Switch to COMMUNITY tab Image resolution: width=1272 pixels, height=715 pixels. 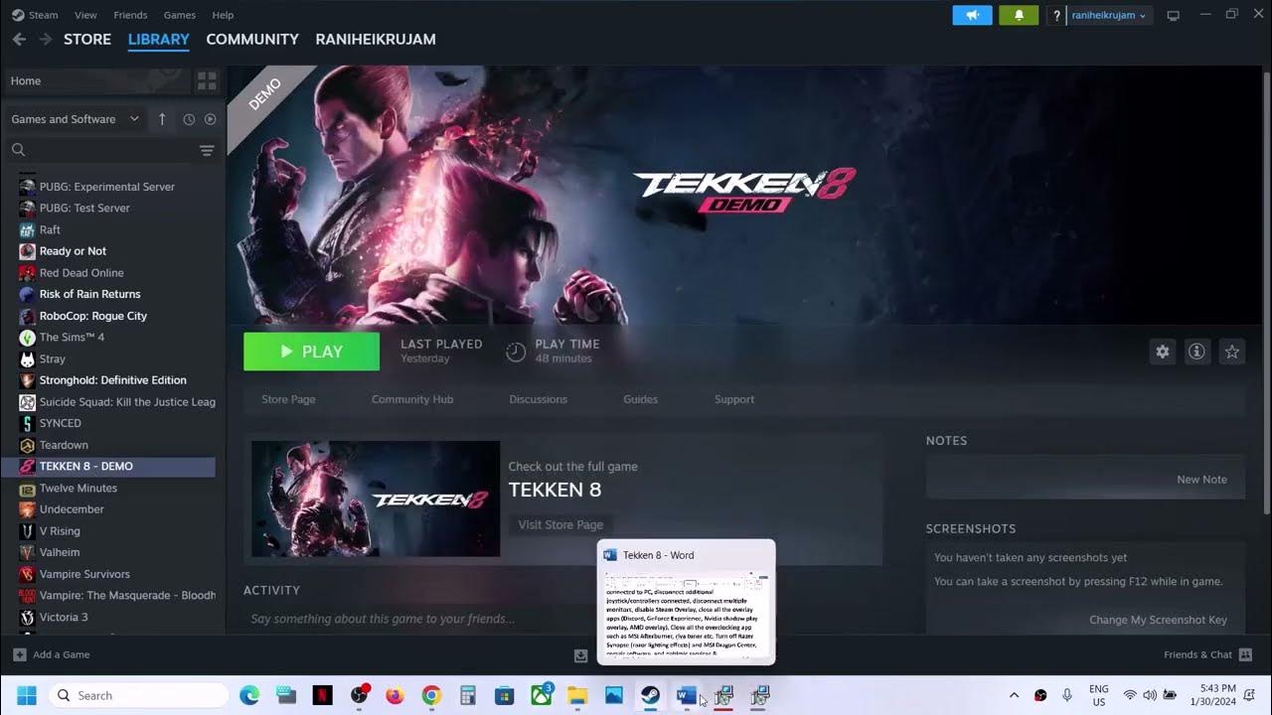(x=252, y=39)
